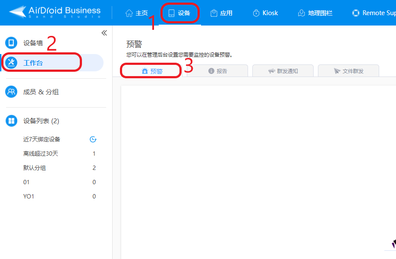The height and width of the screenshot is (259, 396).
Task: Click the tablet icon beside 设备
Action: pos(172,13)
